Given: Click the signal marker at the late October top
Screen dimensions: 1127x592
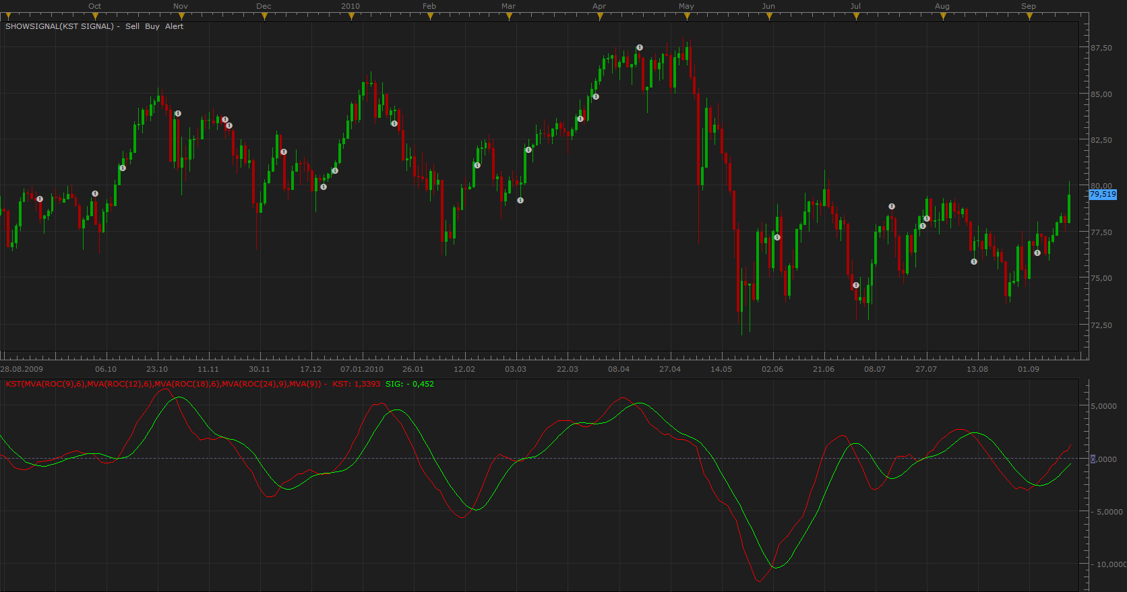Looking at the screenshot, I should coord(178,114).
